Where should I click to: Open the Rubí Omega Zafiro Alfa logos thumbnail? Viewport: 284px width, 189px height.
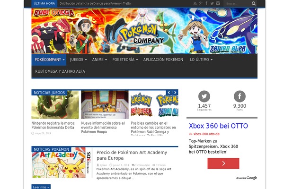(154, 105)
